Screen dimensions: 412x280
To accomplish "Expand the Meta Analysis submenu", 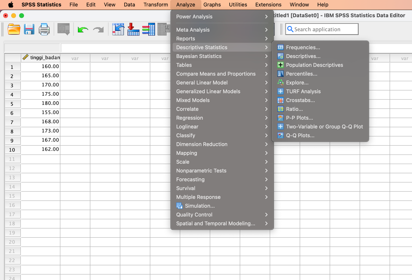I will [x=222, y=30].
